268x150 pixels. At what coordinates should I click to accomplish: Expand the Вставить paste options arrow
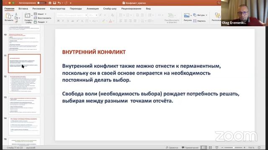[x=12, y=16]
